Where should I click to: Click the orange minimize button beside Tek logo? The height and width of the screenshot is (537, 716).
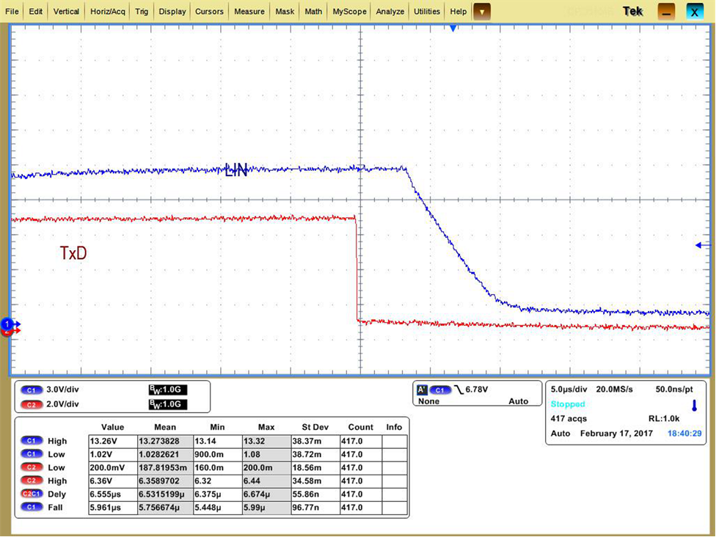click(666, 12)
